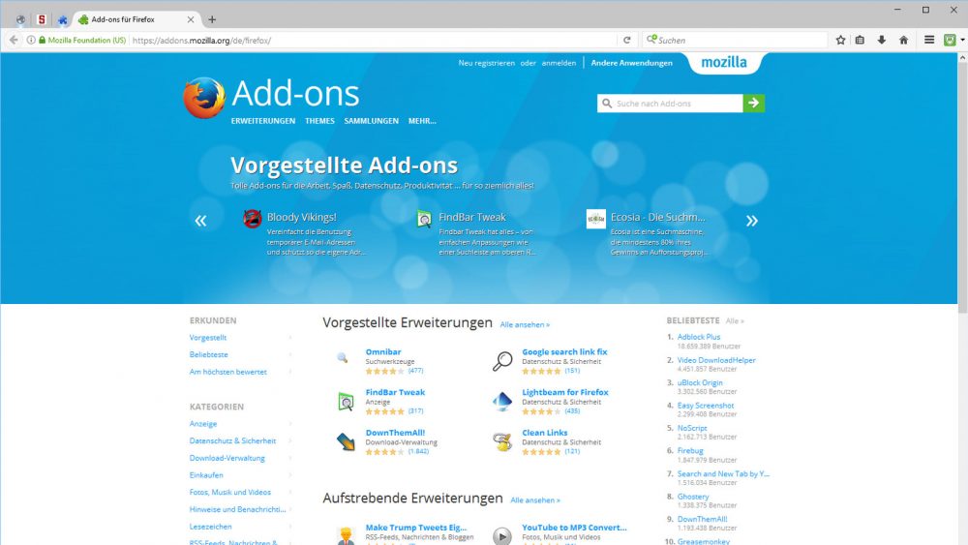Expand the MEHR... navigation menu

click(x=422, y=121)
